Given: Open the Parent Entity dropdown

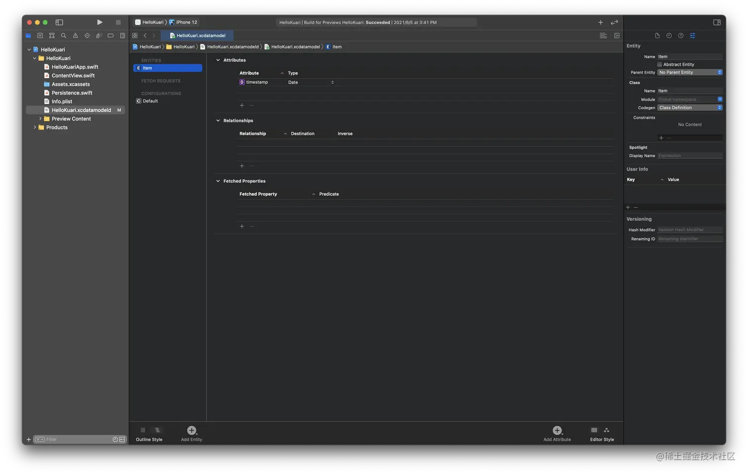Looking at the screenshot, I should (690, 72).
